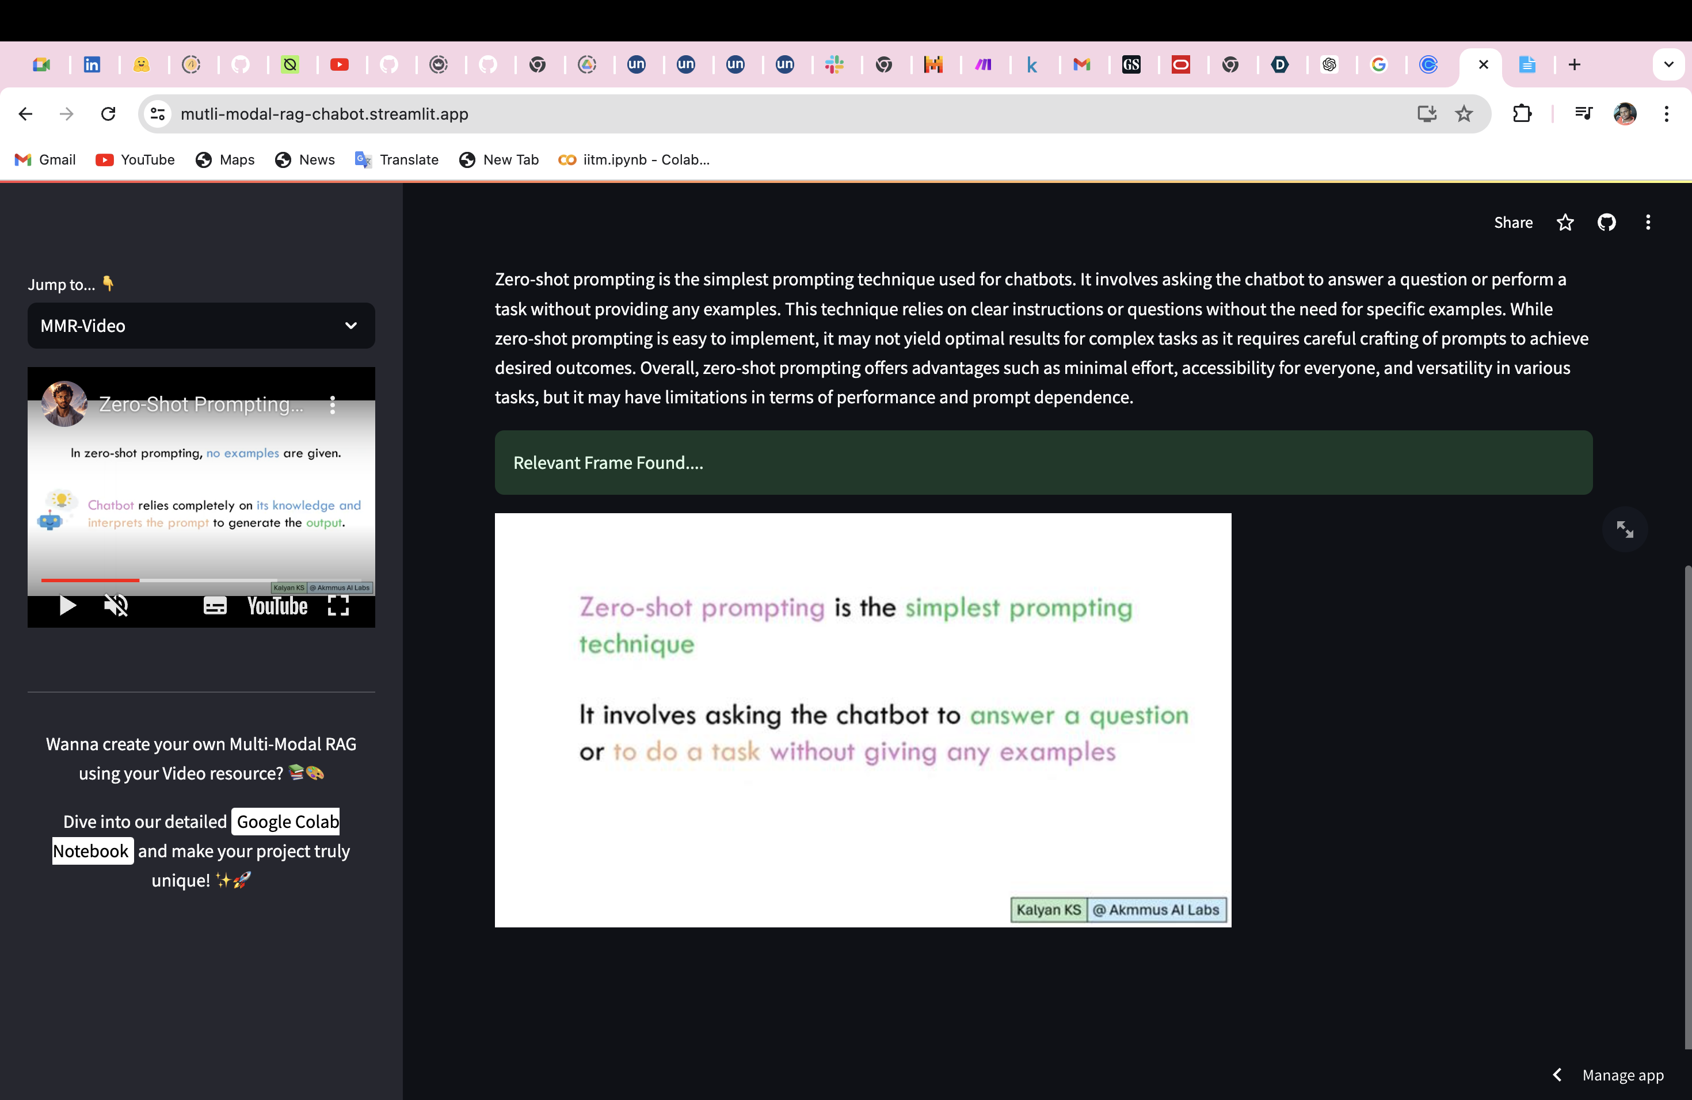Open the tab search dropdown arrow

coord(1669,64)
